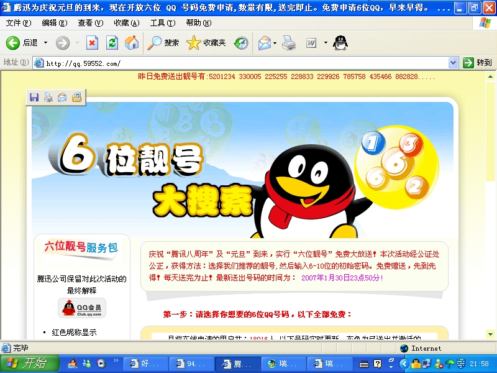Click the scrollbar up arrow
Viewport: 497px width, 373px height.
point(490,76)
